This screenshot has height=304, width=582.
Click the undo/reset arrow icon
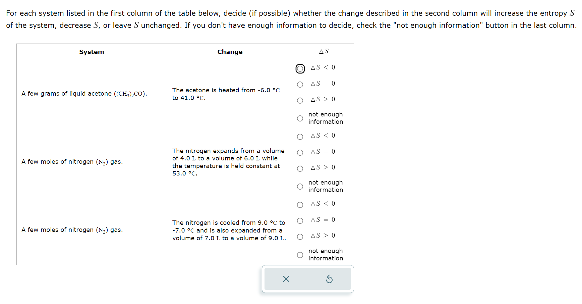pyautogui.click(x=329, y=279)
